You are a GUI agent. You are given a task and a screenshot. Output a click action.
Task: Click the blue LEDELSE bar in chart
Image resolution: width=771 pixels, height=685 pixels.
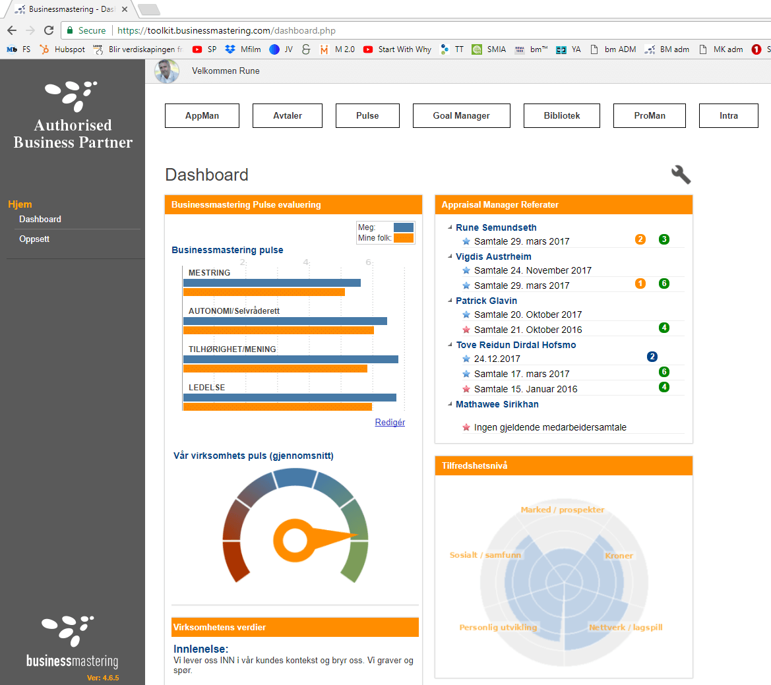tap(290, 398)
